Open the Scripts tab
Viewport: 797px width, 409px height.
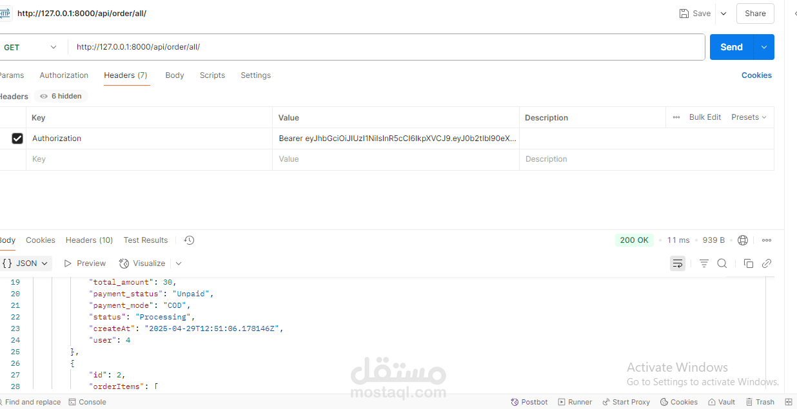(x=212, y=75)
